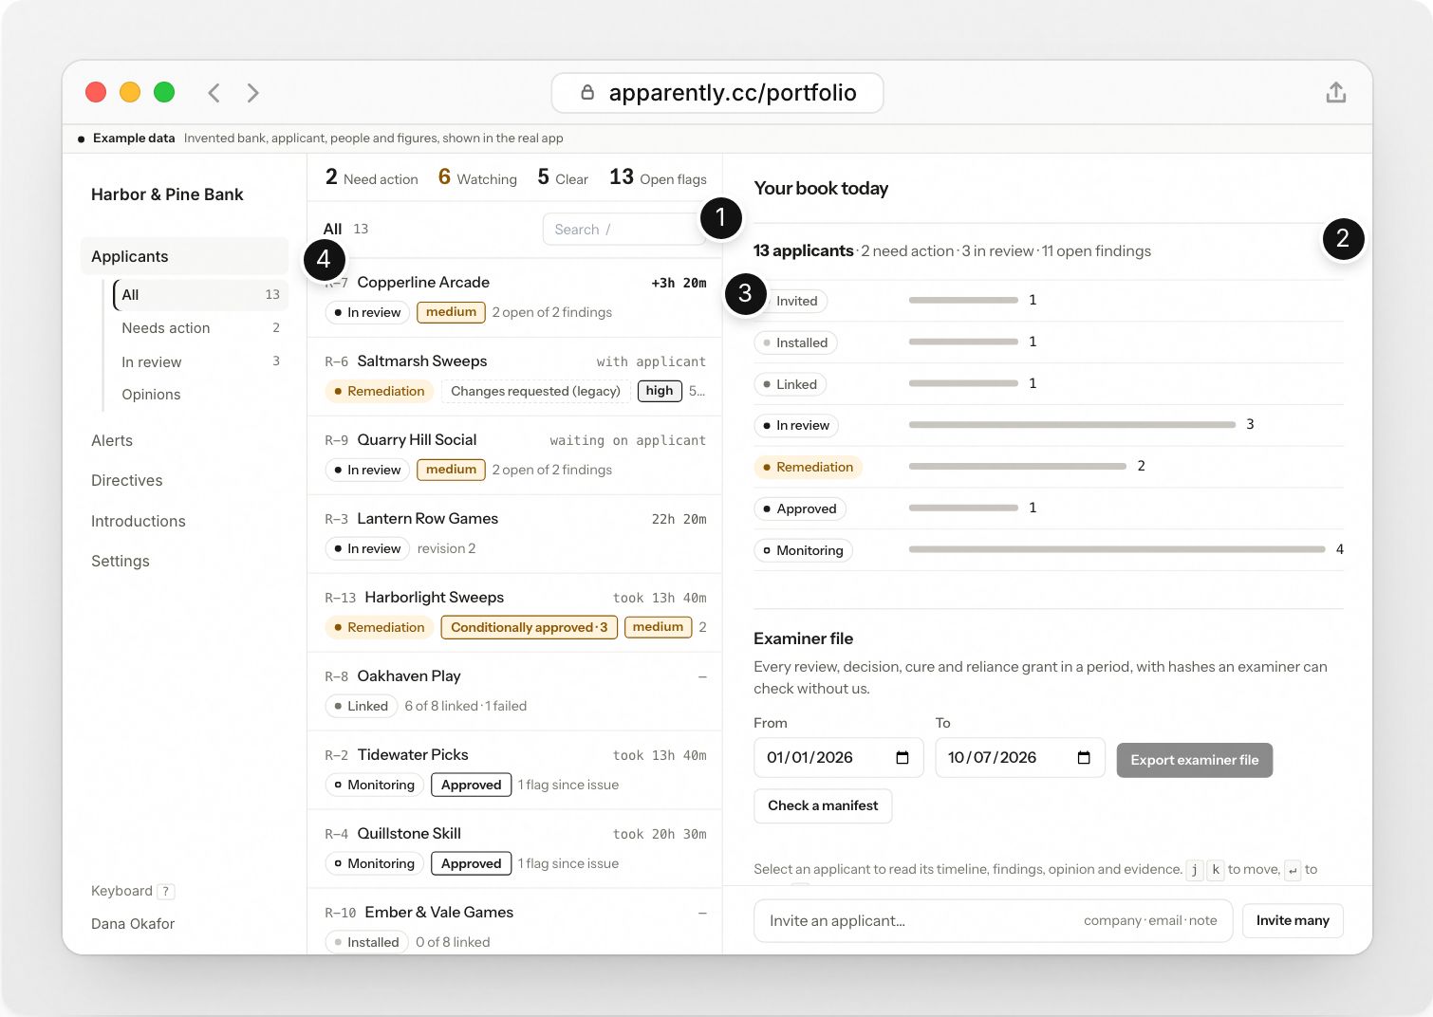Viewport: 1433px width, 1017px height.
Task: Select the In review sidebar filter
Action: click(x=200, y=361)
